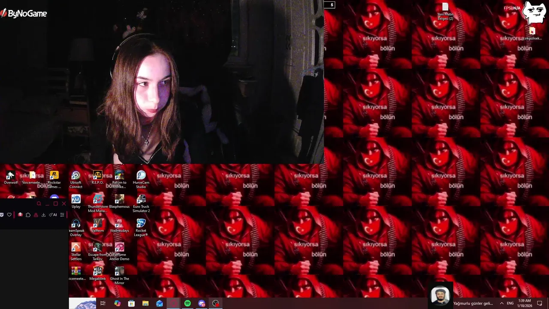Launch the R.E.P.O. game shortcut
Viewport: 549px width, 309px height.
tap(97, 178)
